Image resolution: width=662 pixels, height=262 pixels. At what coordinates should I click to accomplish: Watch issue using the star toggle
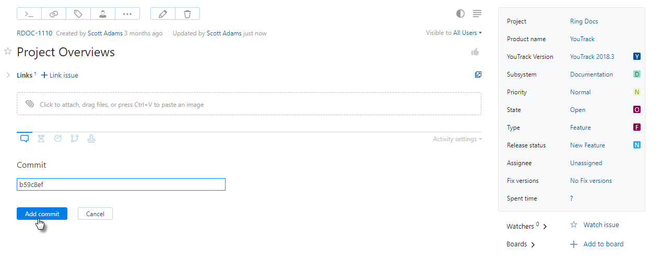[574, 225]
